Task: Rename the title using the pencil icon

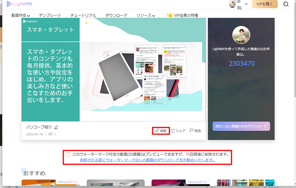Action: click(56, 127)
